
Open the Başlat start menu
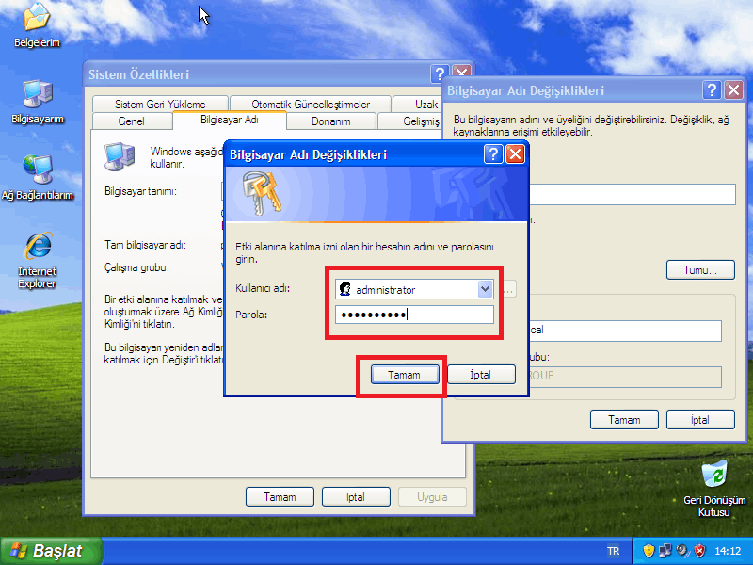(47, 551)
